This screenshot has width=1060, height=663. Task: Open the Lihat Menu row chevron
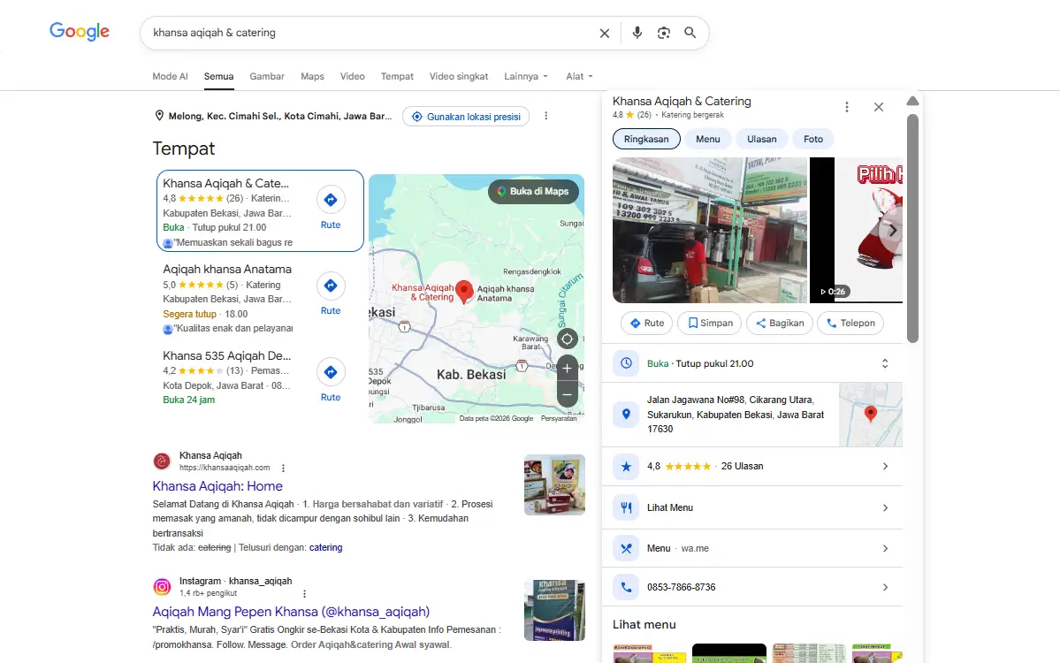885,507
